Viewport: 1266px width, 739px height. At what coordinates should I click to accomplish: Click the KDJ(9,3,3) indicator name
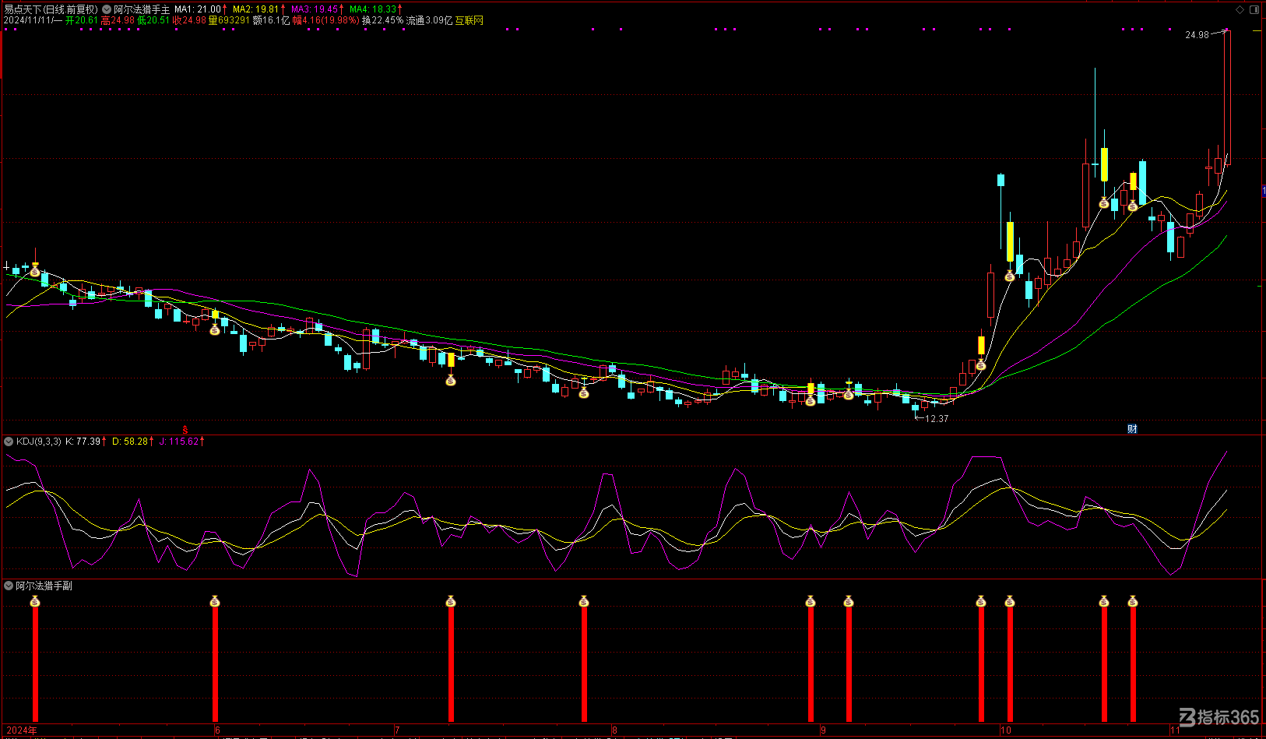[39, 442]
